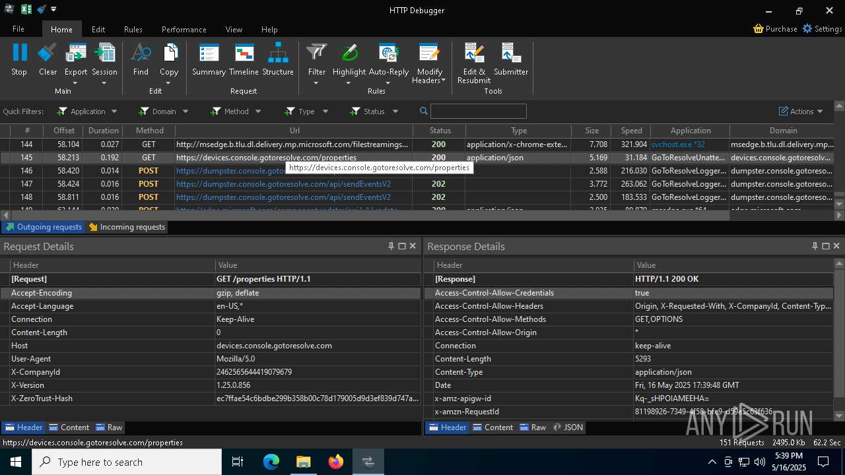
Task: Switch Request Details to Raw tab
Action: point(109,427)
